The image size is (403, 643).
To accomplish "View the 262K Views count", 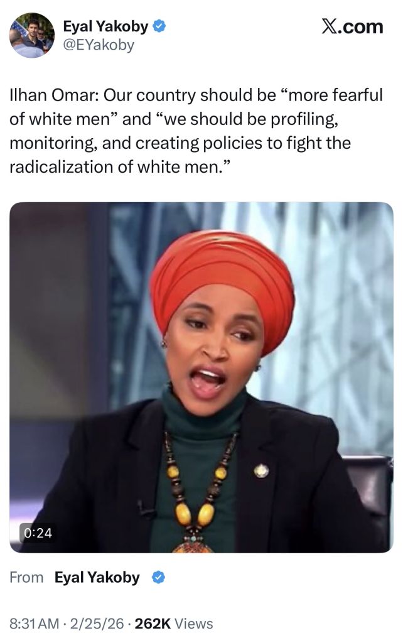I will coord(174,624).
